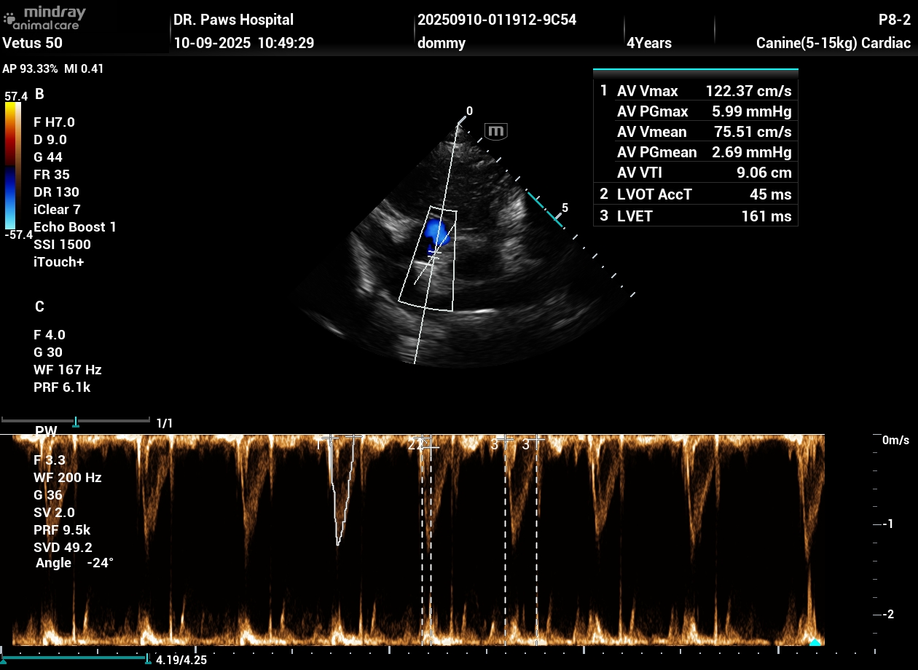The width and height of the screenshot is (918, 670).
Task: Click the M probe orientation marker
Action: [496, 131]
